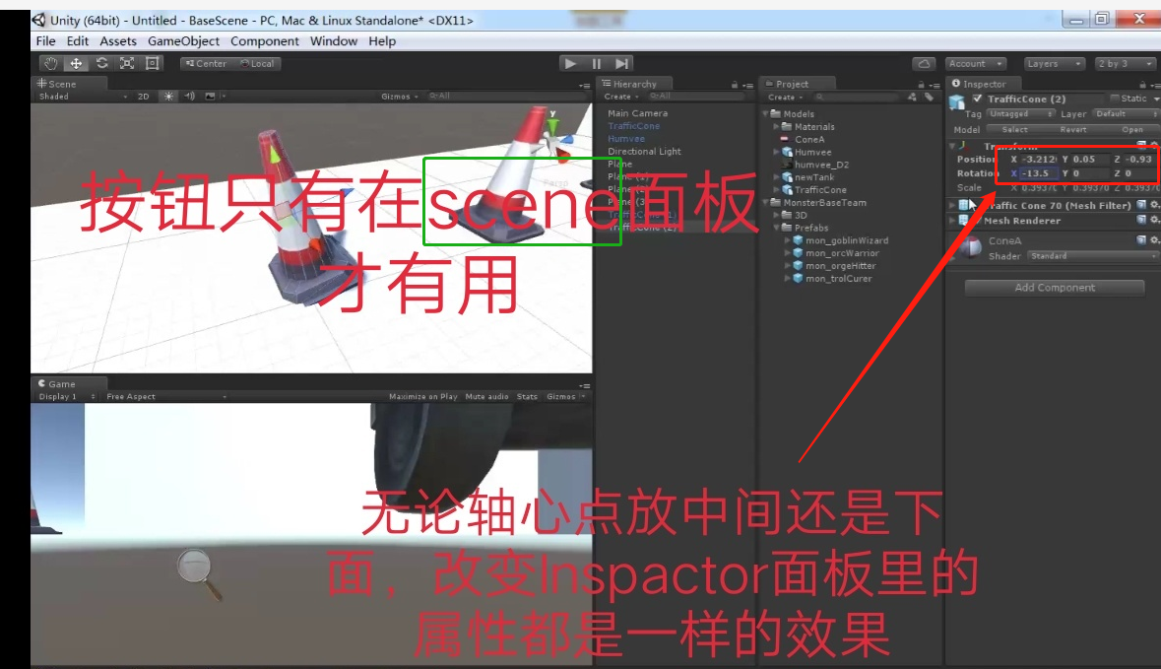The width and height of the screenshot is (1161, 669).
Task: Activate the Scale tool
Action: click(126, 63)
